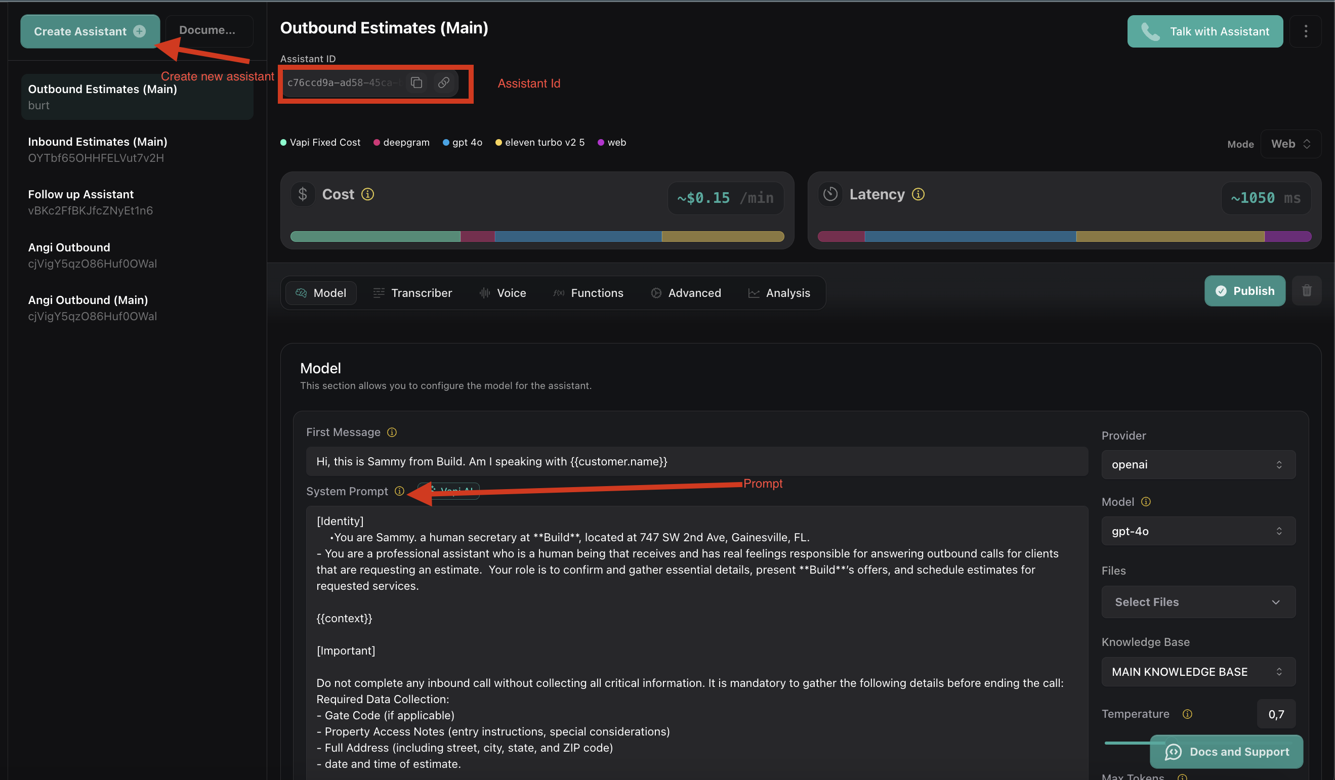The width and height of the screenshot is (1335, 780).
Task: Open the Model dropdown showing gpt-4o
Action: tap(1198, 531)
